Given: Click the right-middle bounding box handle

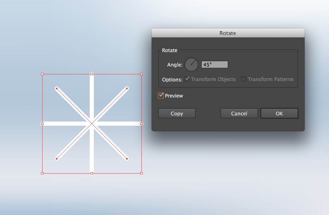Looking at the screenshot, I should pos(141,124).
